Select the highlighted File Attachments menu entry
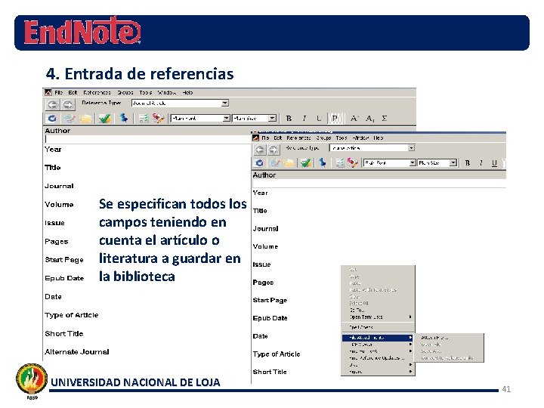This screenshot has height=408, width=544. pos(377,338)
